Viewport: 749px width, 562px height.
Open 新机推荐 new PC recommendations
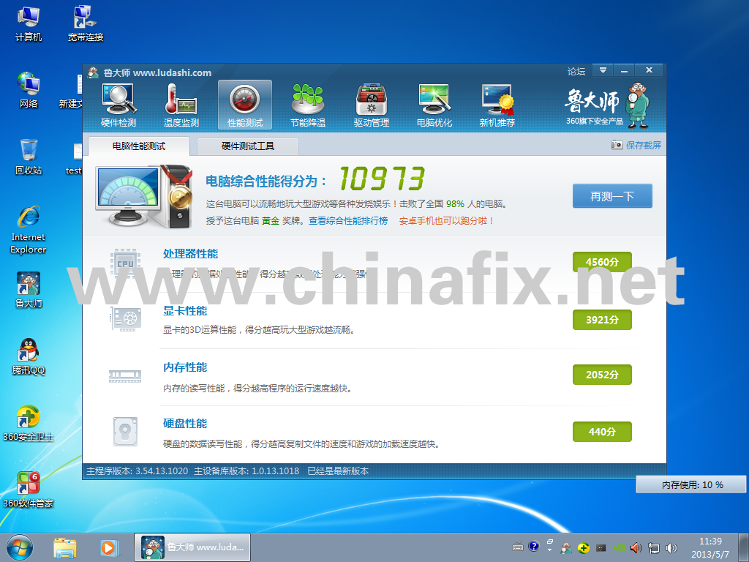[497, 105]
